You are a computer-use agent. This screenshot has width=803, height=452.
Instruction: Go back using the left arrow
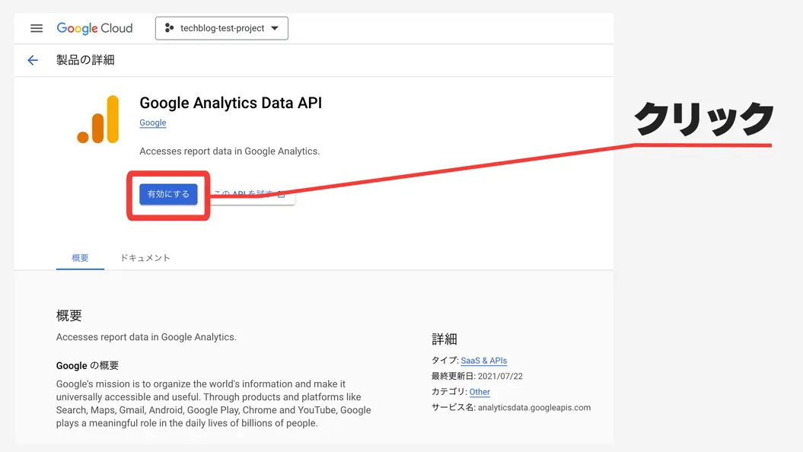click(33, 60)
